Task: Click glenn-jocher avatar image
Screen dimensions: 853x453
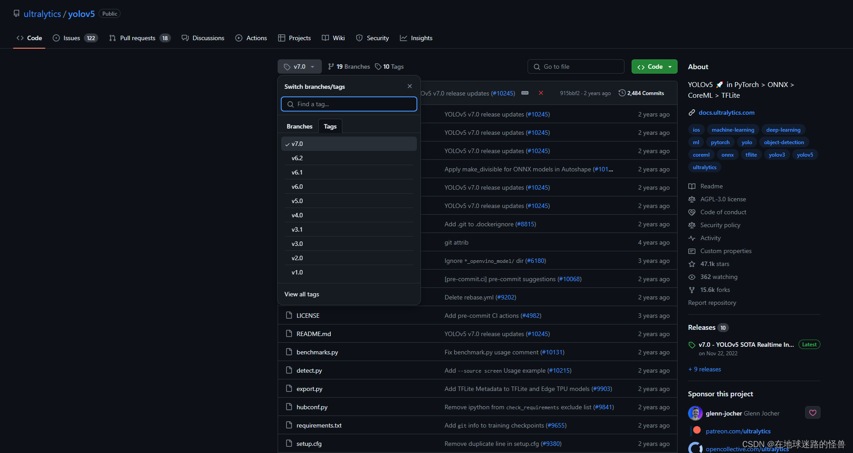Action: pyautogui.click(x=695, y=413)
